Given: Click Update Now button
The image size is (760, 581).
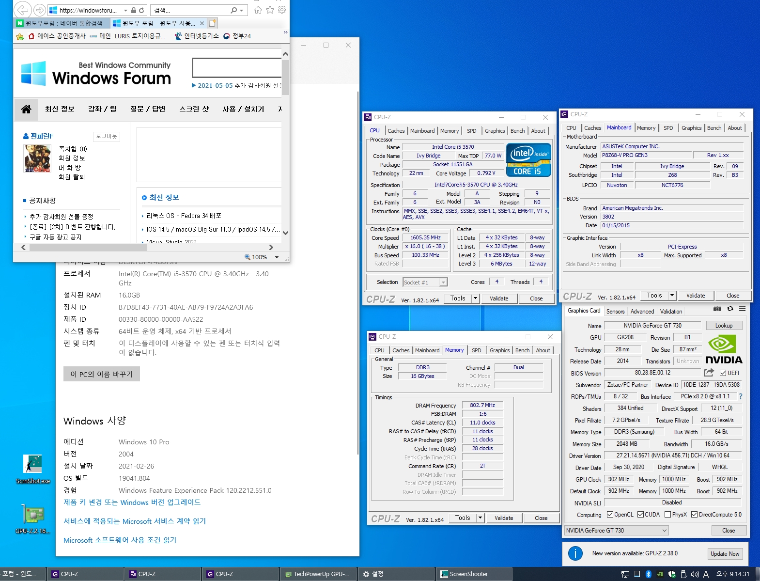Looking at the screenshot, I should pos(725,554).
